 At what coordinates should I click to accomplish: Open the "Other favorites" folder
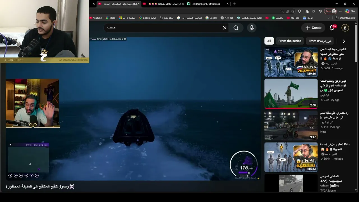(x=345, y=18)
